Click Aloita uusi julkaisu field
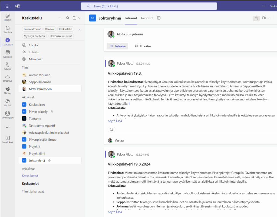 [130, 34]
